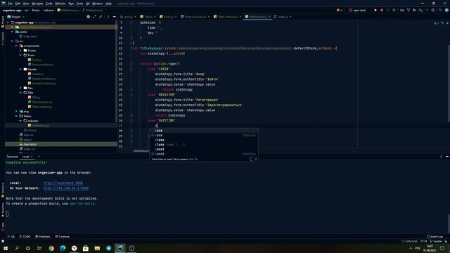Open the On Your Network URL link
This screenshot has width=450, height=253.
tap(66, 188)
